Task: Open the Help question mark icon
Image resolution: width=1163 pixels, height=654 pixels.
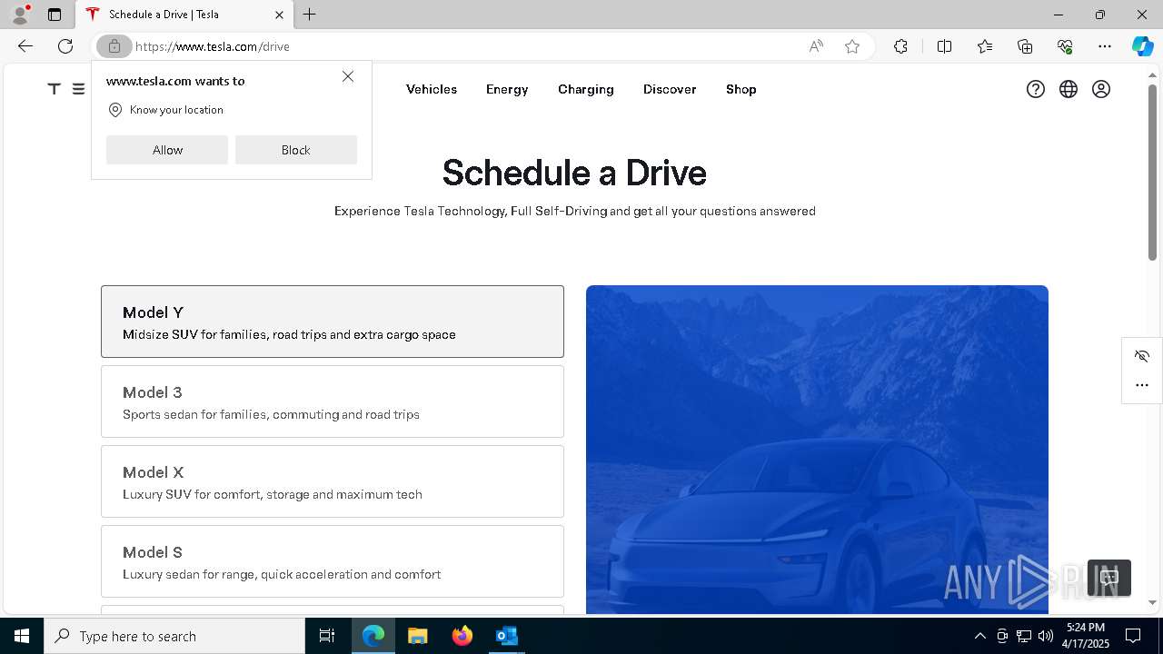Action: [1036, 89]
